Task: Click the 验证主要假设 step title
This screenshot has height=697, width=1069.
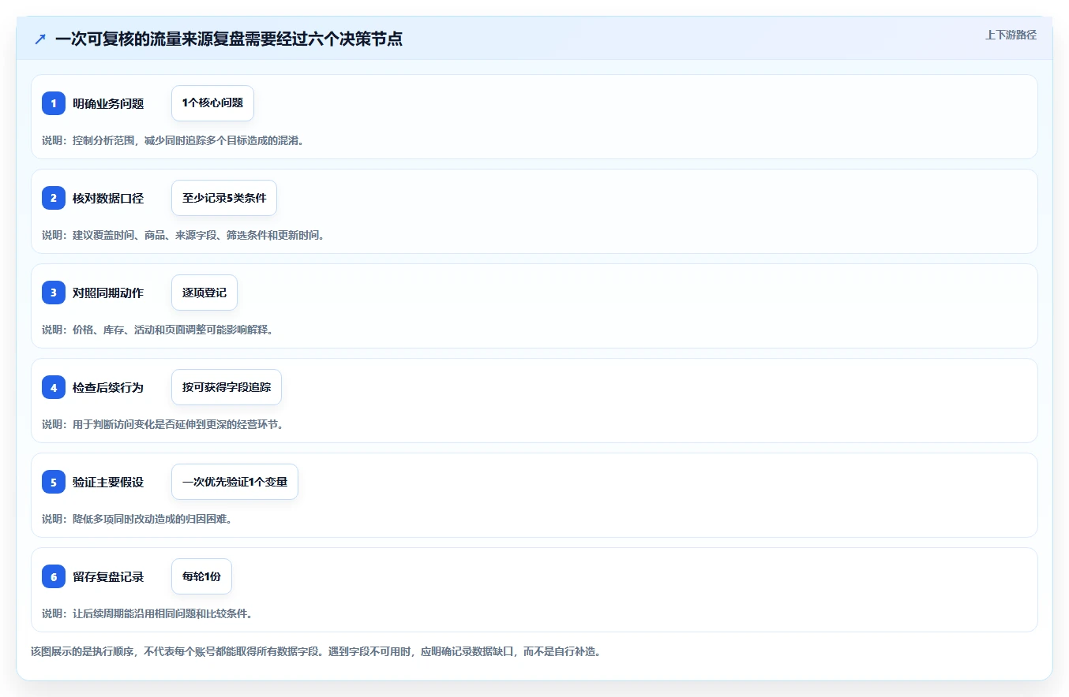Action: tap(108, 482)
